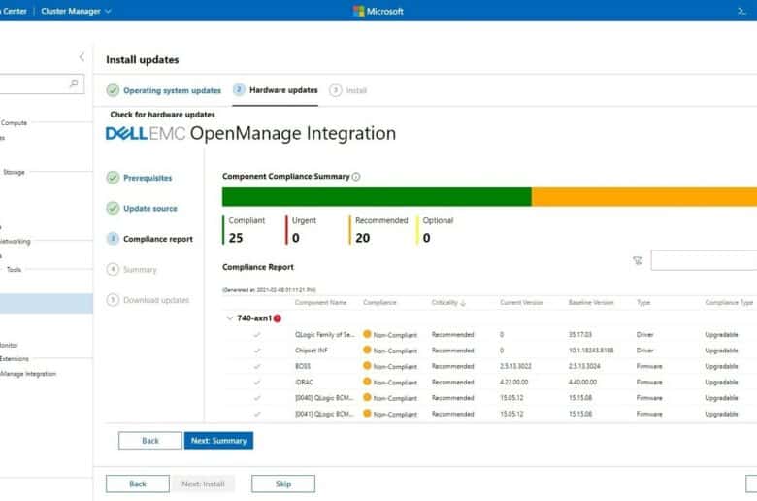Open Manage Integration item in sidebar
Viewport: 757px width, 501px height.
(28, 374)
